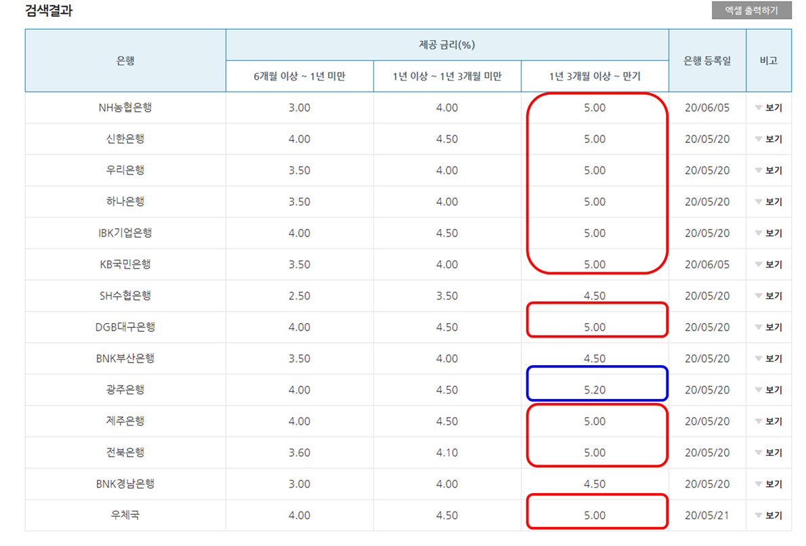Click SH수협은행 3.50 one-year rate
806x546 pixels.
click(x=447, y=295)
